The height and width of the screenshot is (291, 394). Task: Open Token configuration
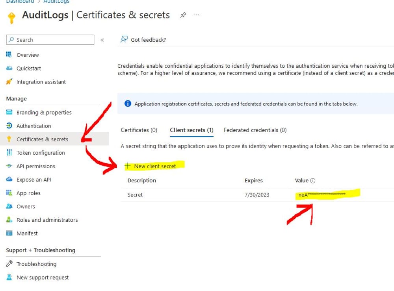(41, 152)
